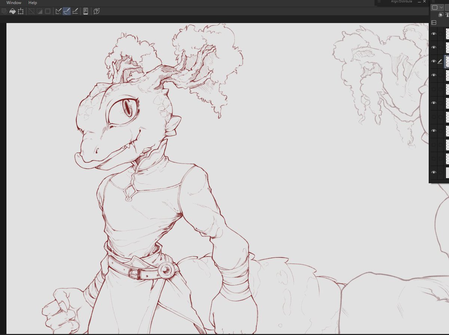Click the layer list view icon
This screenshot has height=335, width=449.
(434, 23)
